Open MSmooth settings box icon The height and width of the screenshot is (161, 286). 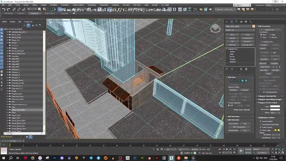click(268, 64)
